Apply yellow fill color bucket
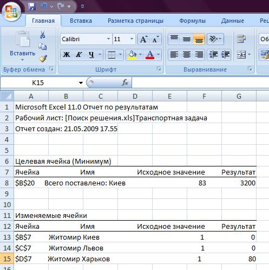This screenshot has height=270, width=269. (132, 55)
